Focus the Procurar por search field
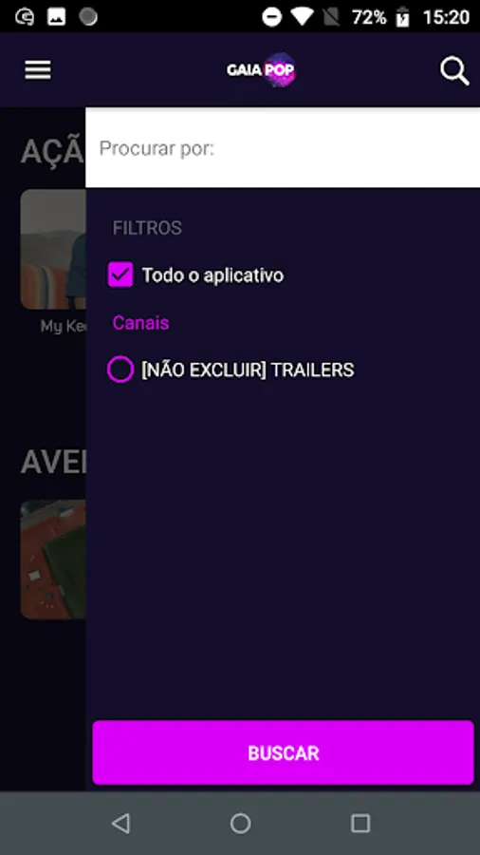The height and width of the screenshot is (855, 480). point(283,148)
